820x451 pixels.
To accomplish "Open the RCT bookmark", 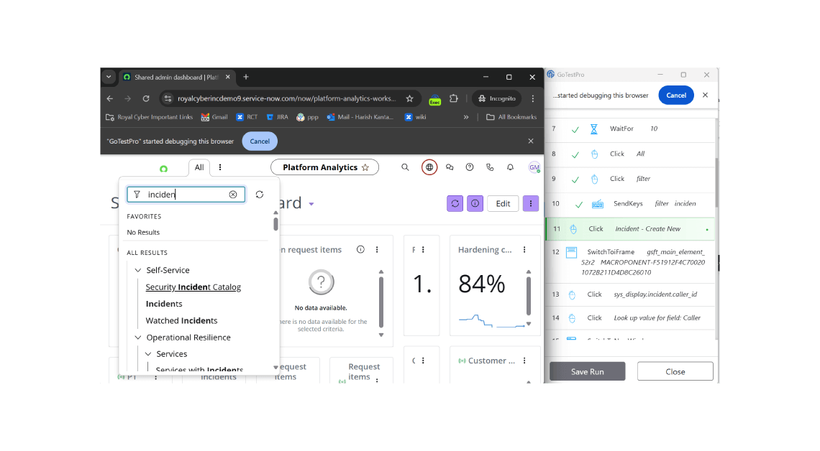I will point(247,117).
